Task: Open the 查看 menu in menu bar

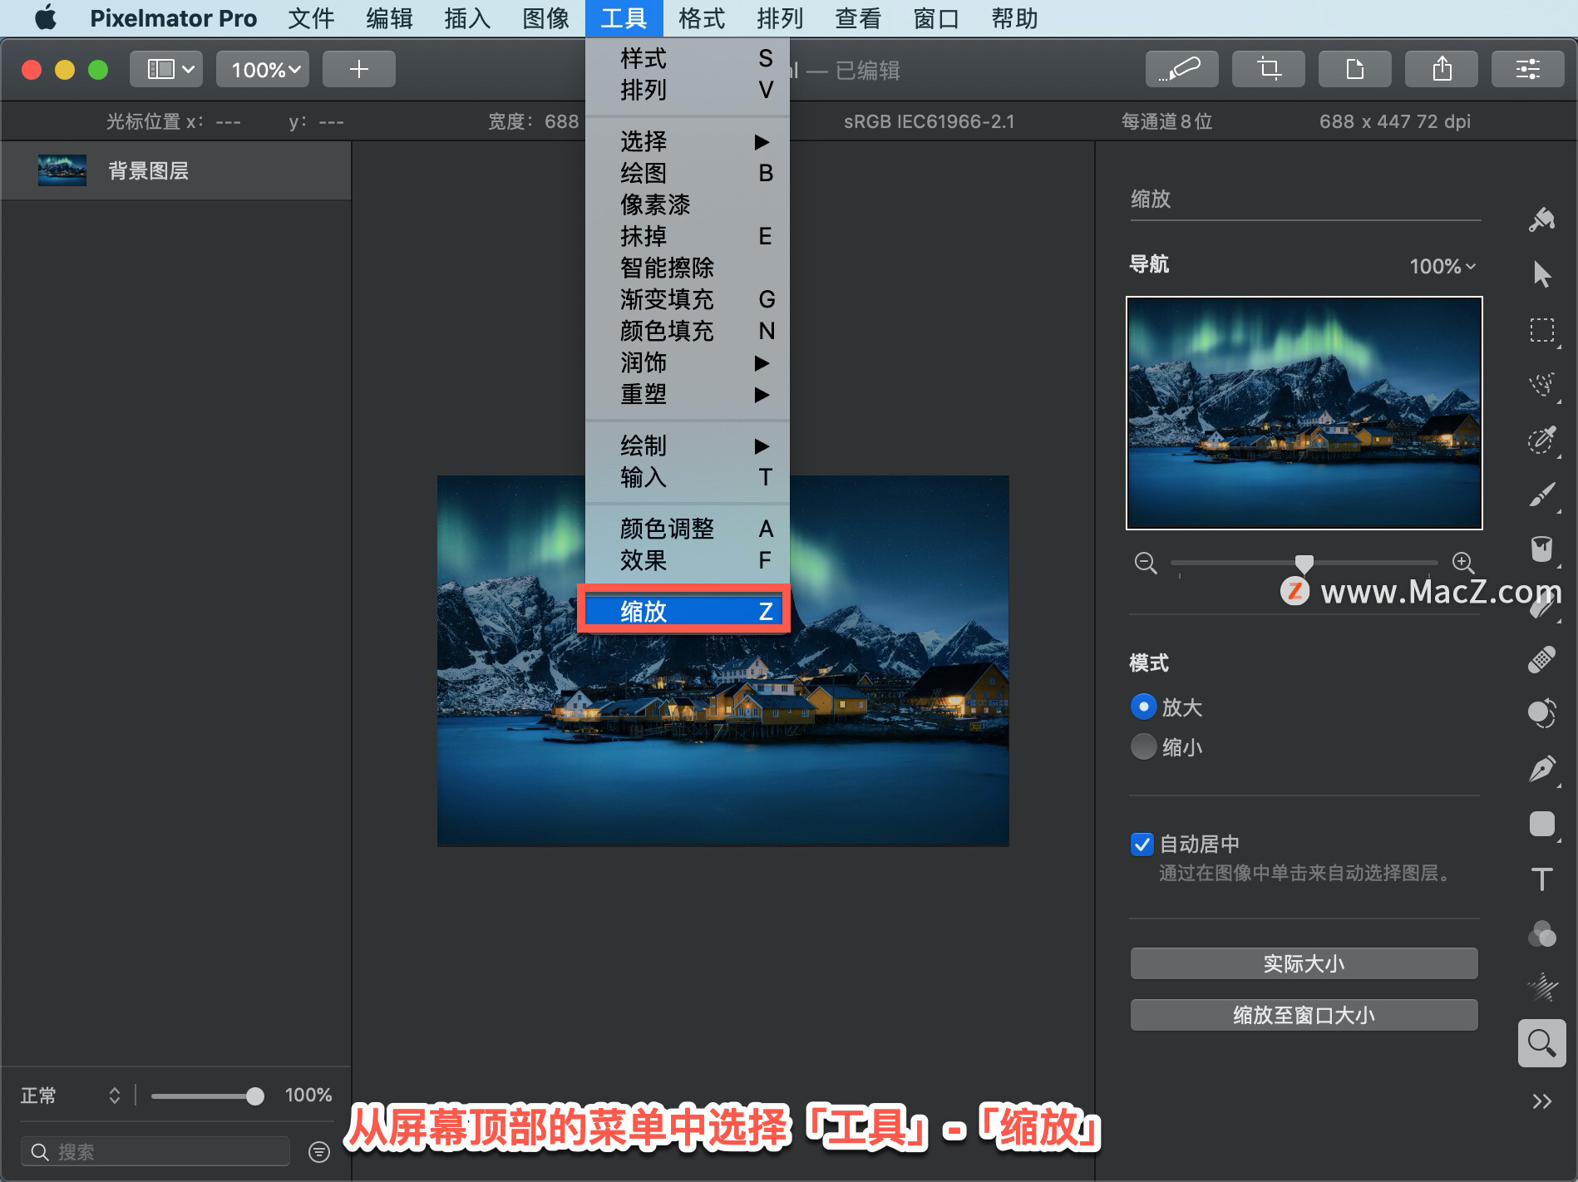Action: (x=858, y=18)
